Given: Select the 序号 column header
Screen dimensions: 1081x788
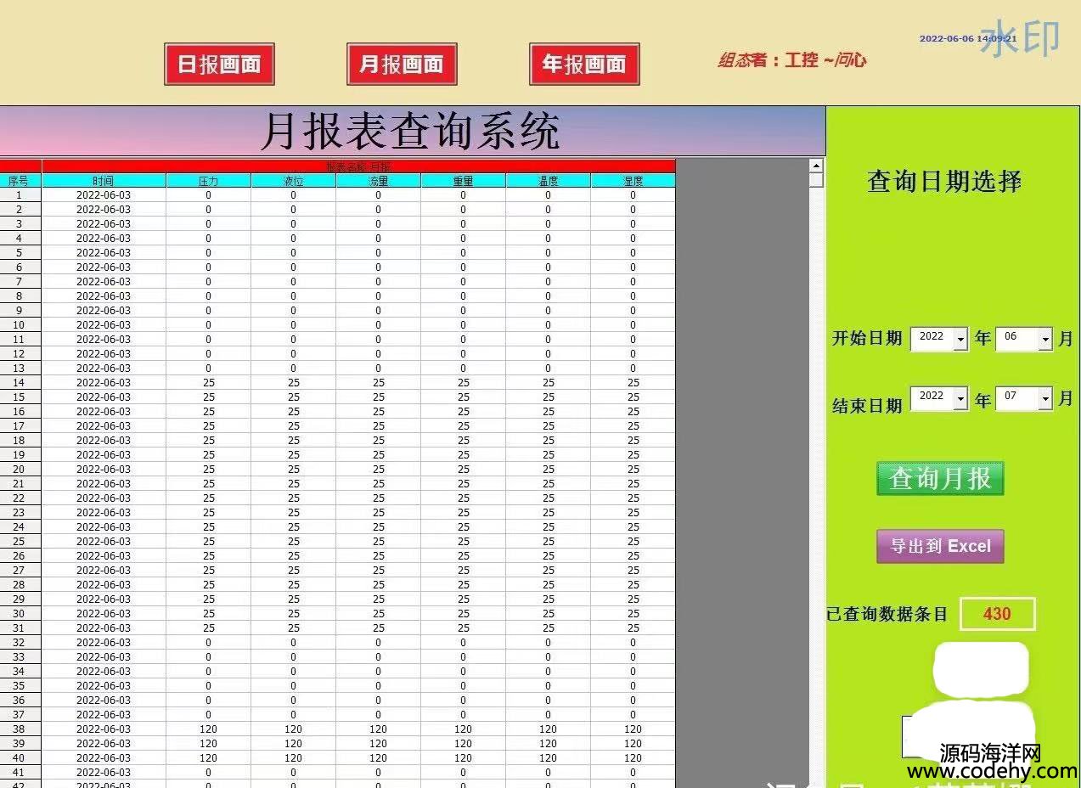Looking at the screenshot, I should (20, 181).
